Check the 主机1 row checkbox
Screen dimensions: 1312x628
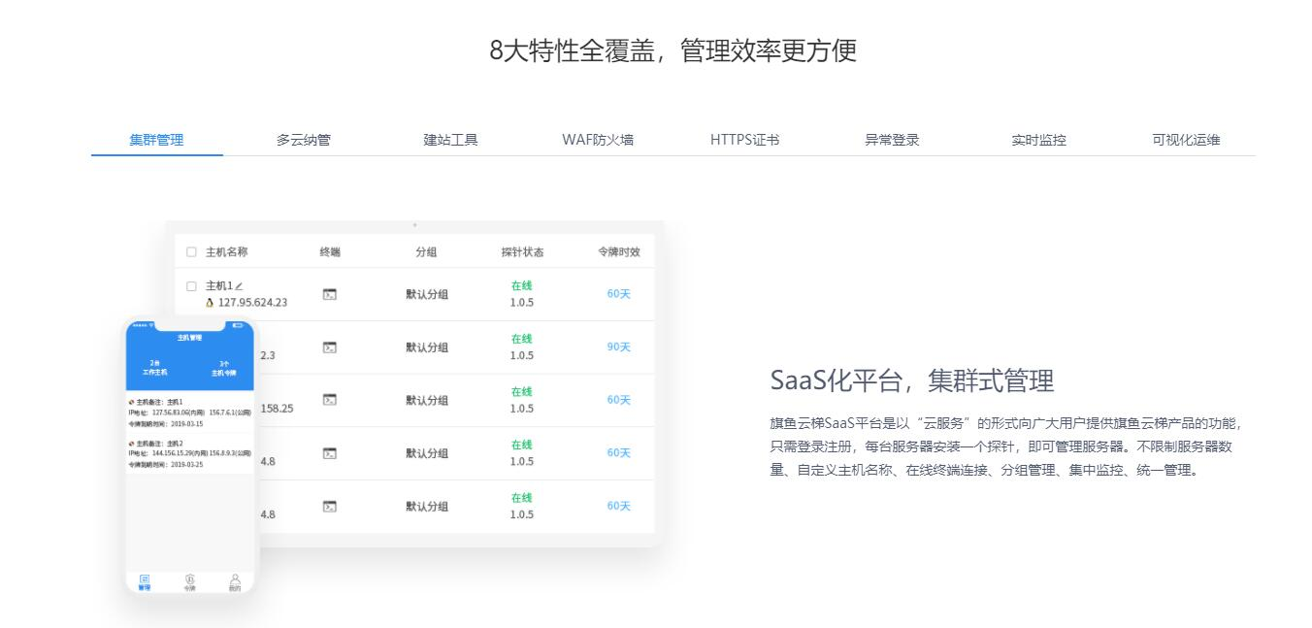pos(191,286)
